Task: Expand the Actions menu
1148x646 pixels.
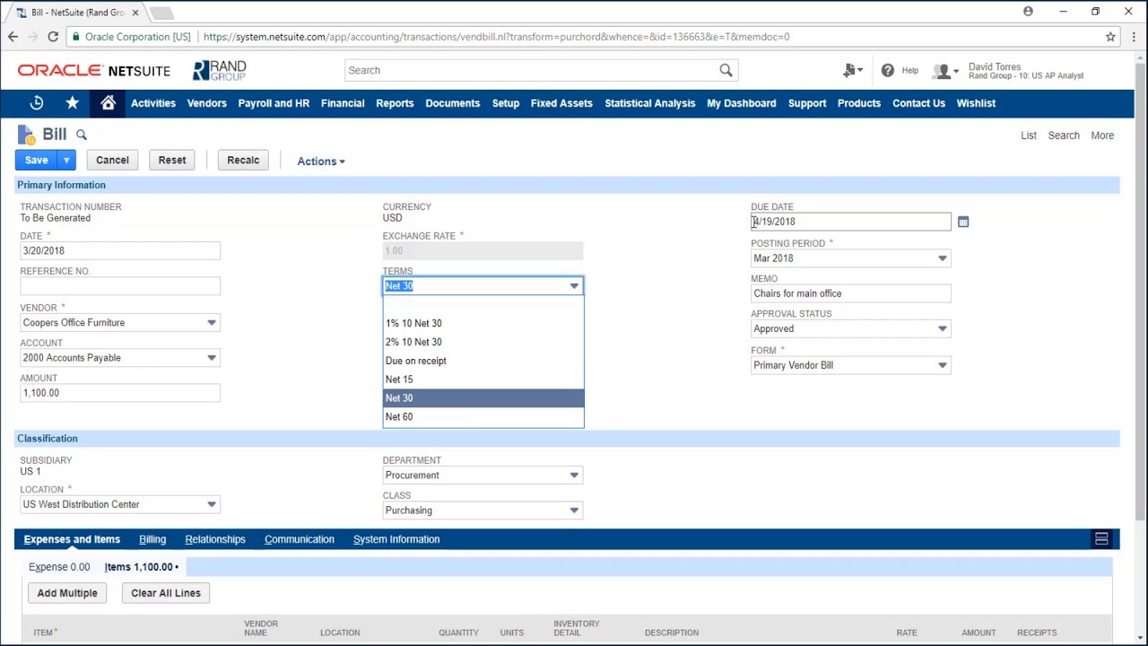Action: [x=321, y=161]
